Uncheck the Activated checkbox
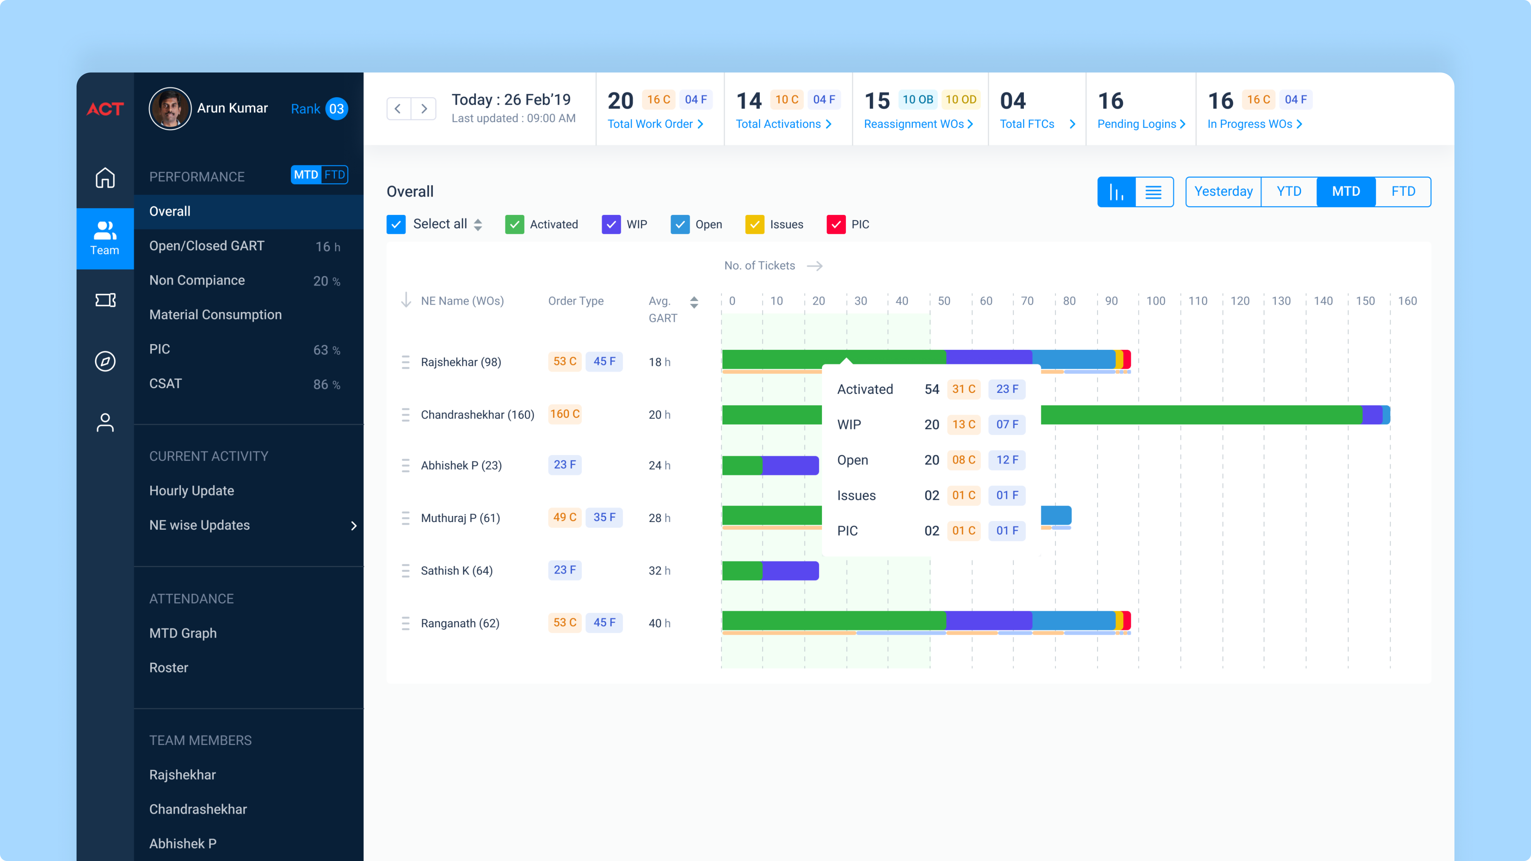This screenshot has height=861, width=1531. tap(514, 225)
